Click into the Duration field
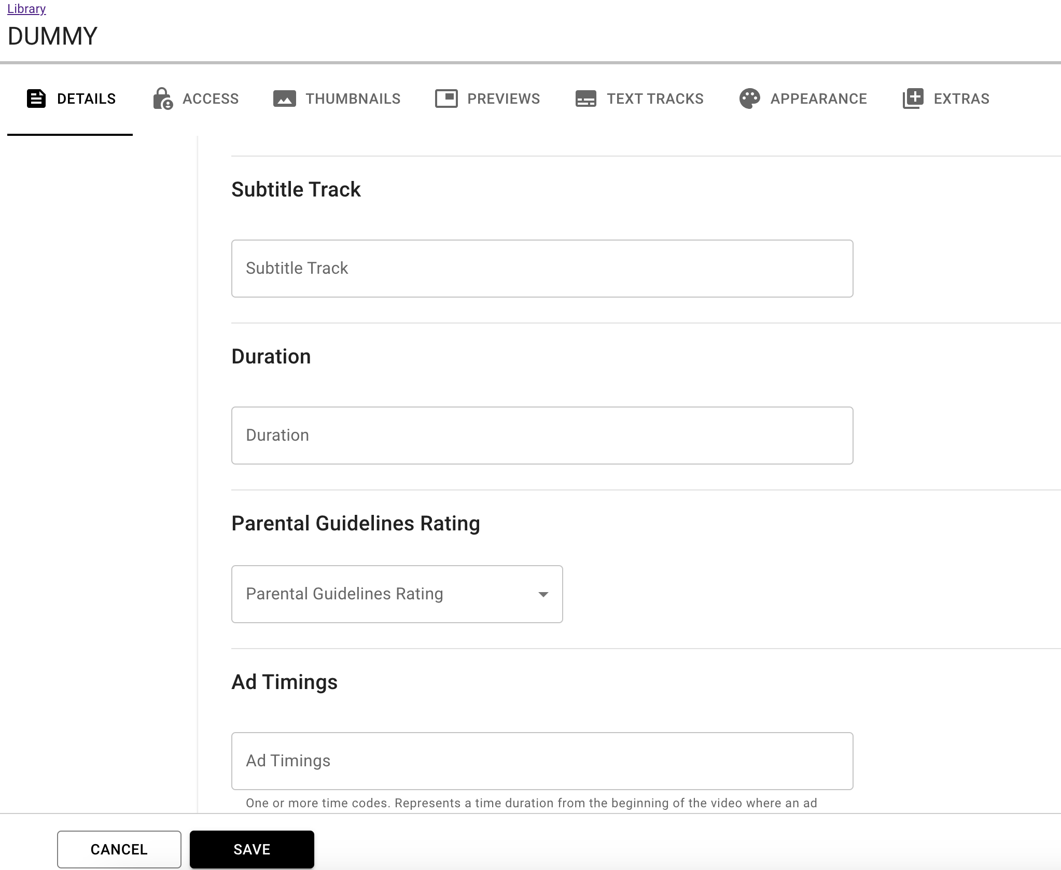1061x870 pixels. pos(542,436)
